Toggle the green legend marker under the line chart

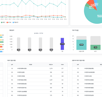2,22
